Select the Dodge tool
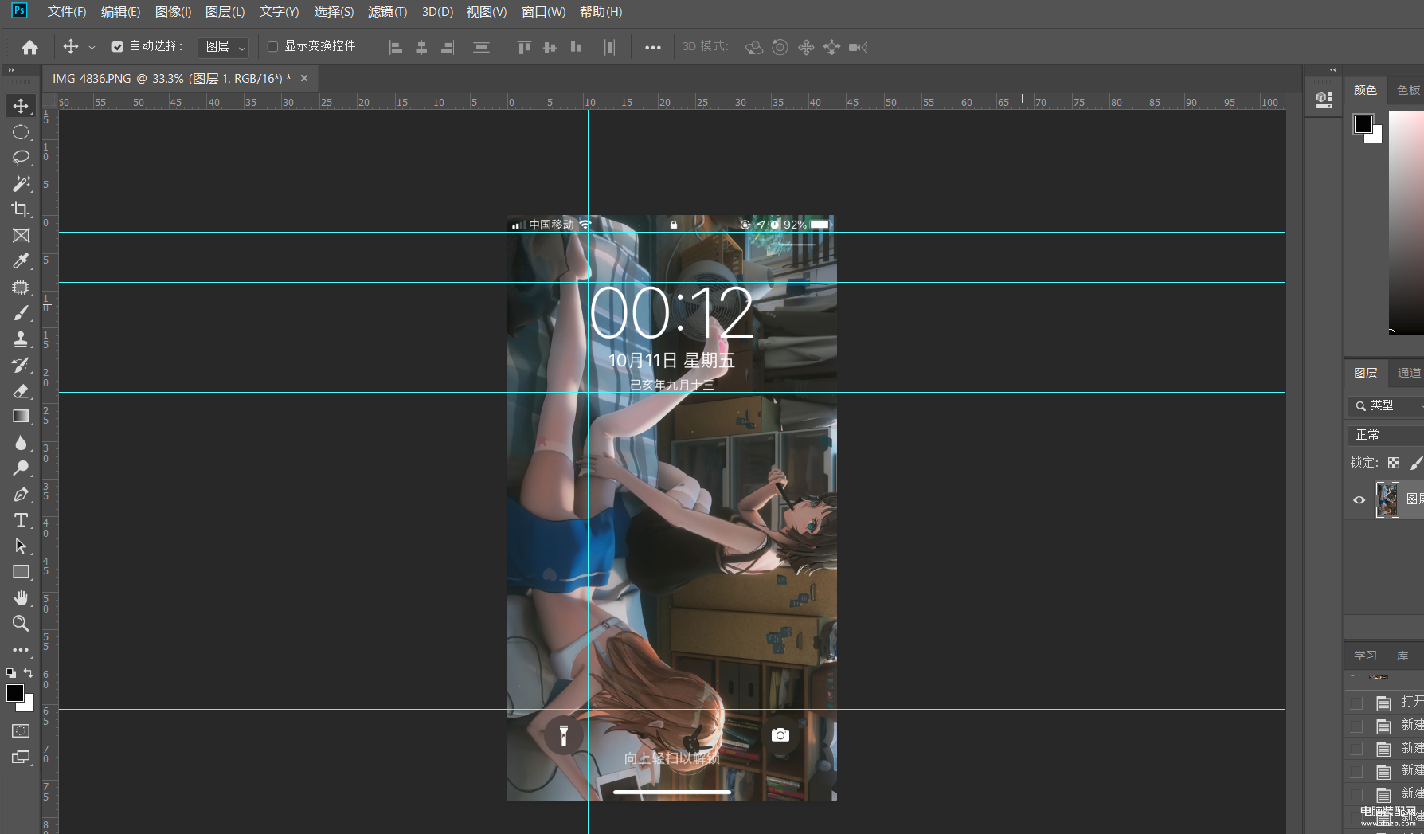1424x834 pixels. [21, 468]
